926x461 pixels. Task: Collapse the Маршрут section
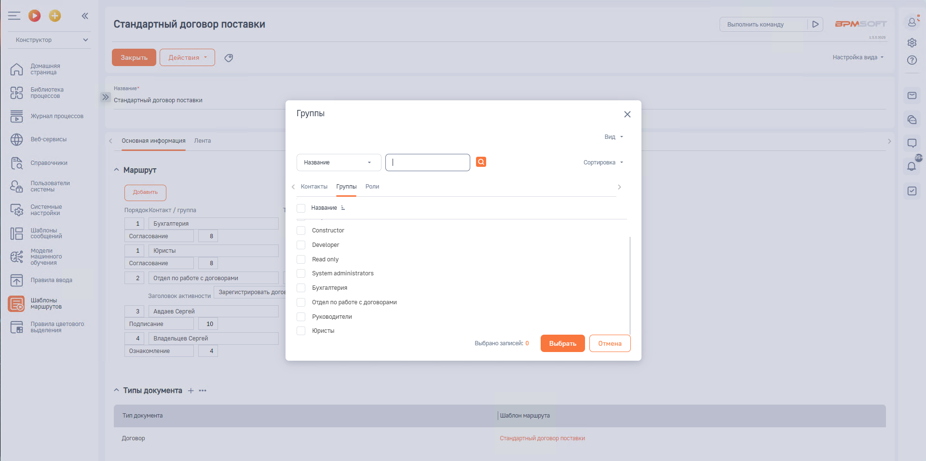[116, 170]
